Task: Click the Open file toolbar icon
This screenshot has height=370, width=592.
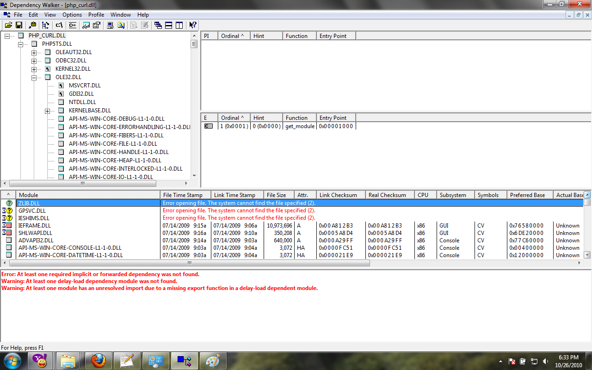Action: click(x=8, y=25)
